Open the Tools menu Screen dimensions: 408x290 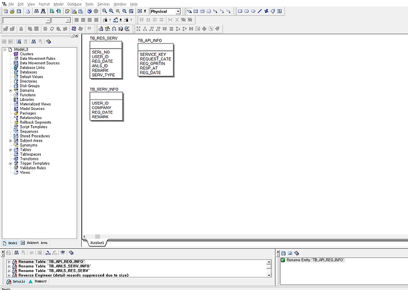click(90, 4)
